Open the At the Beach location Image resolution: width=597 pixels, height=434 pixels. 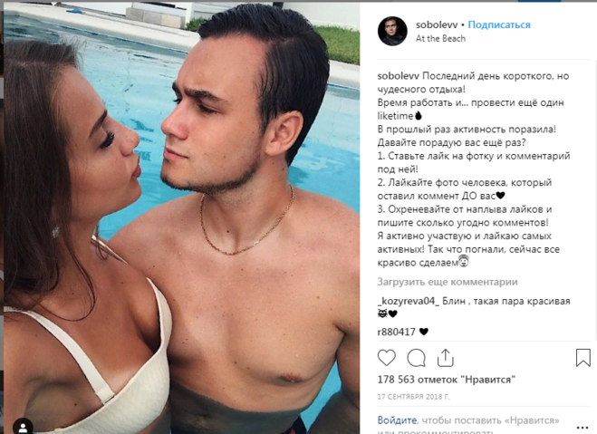pos(440,38)
